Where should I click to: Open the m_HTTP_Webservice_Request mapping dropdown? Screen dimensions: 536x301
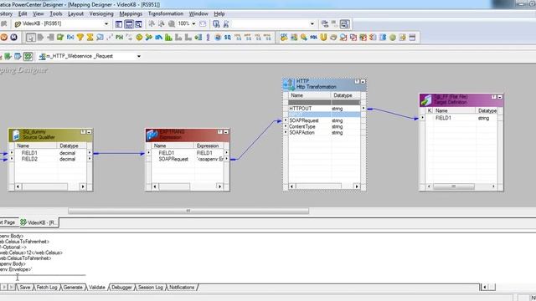139,56
